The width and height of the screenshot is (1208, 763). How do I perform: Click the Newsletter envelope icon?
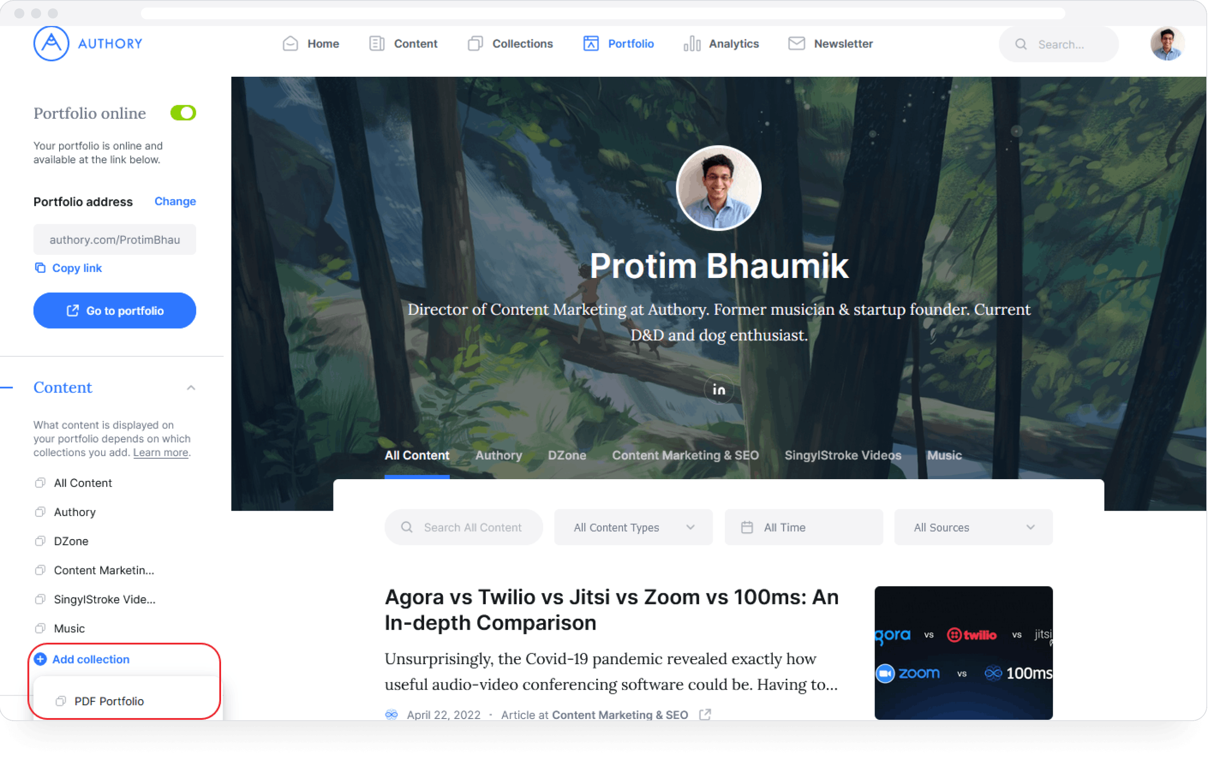pos(797,44)
